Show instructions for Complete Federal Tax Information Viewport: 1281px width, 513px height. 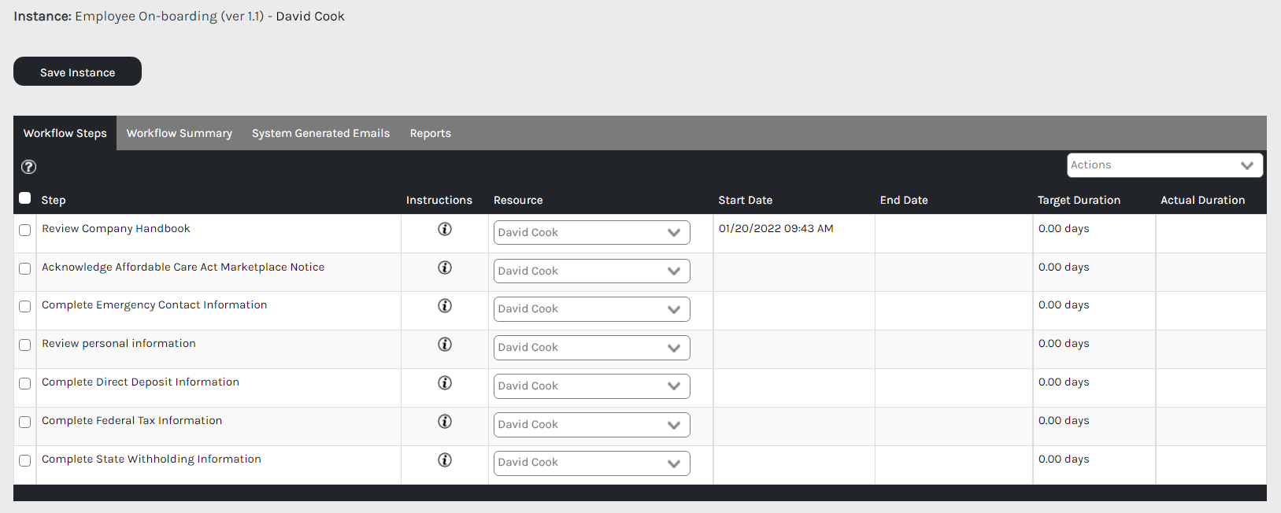pyautogui.click(x=445, y=421)
